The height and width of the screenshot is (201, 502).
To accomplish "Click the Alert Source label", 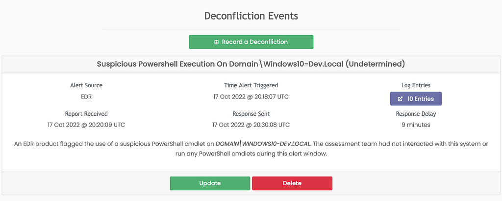I will (x=86, y=85).
